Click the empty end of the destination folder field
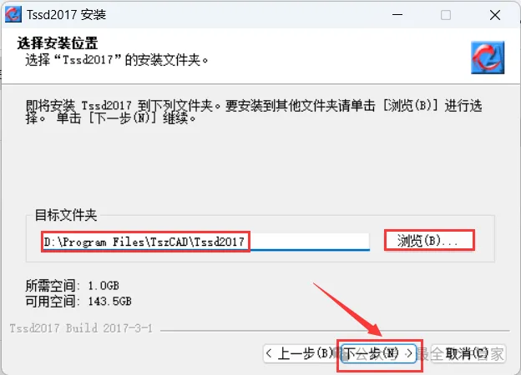This screenshot has height=375, width=521. coord(310,242)
